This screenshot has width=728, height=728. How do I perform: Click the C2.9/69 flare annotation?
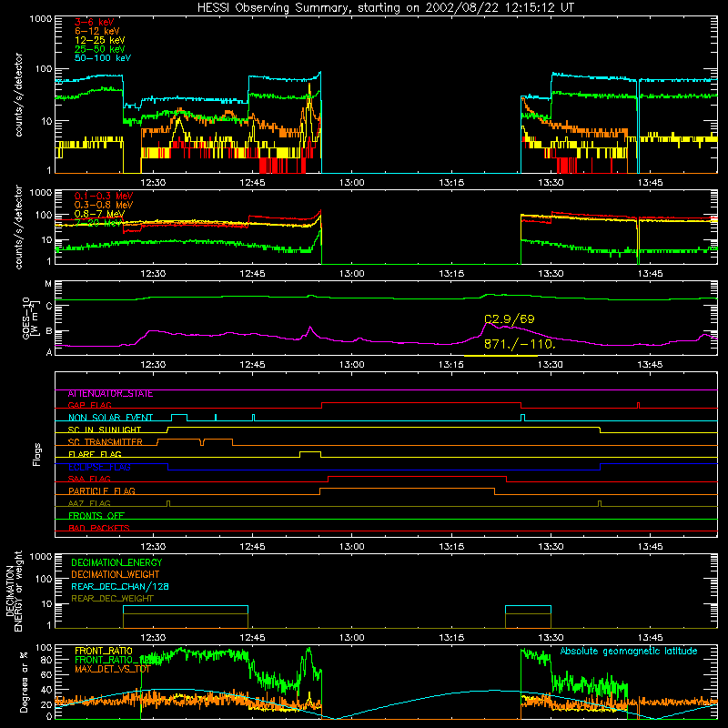pos(510,319)
